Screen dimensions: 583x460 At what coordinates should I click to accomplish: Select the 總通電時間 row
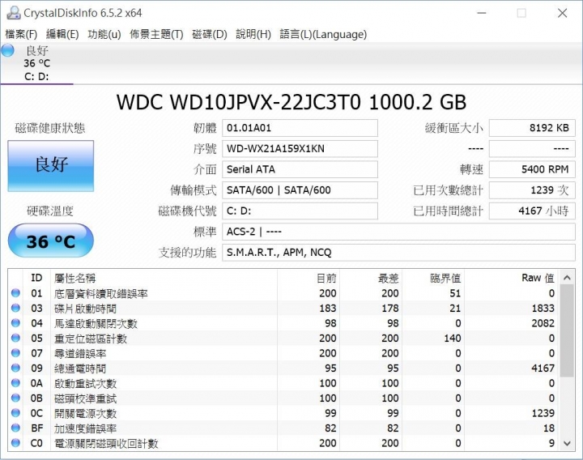(284, 368)
